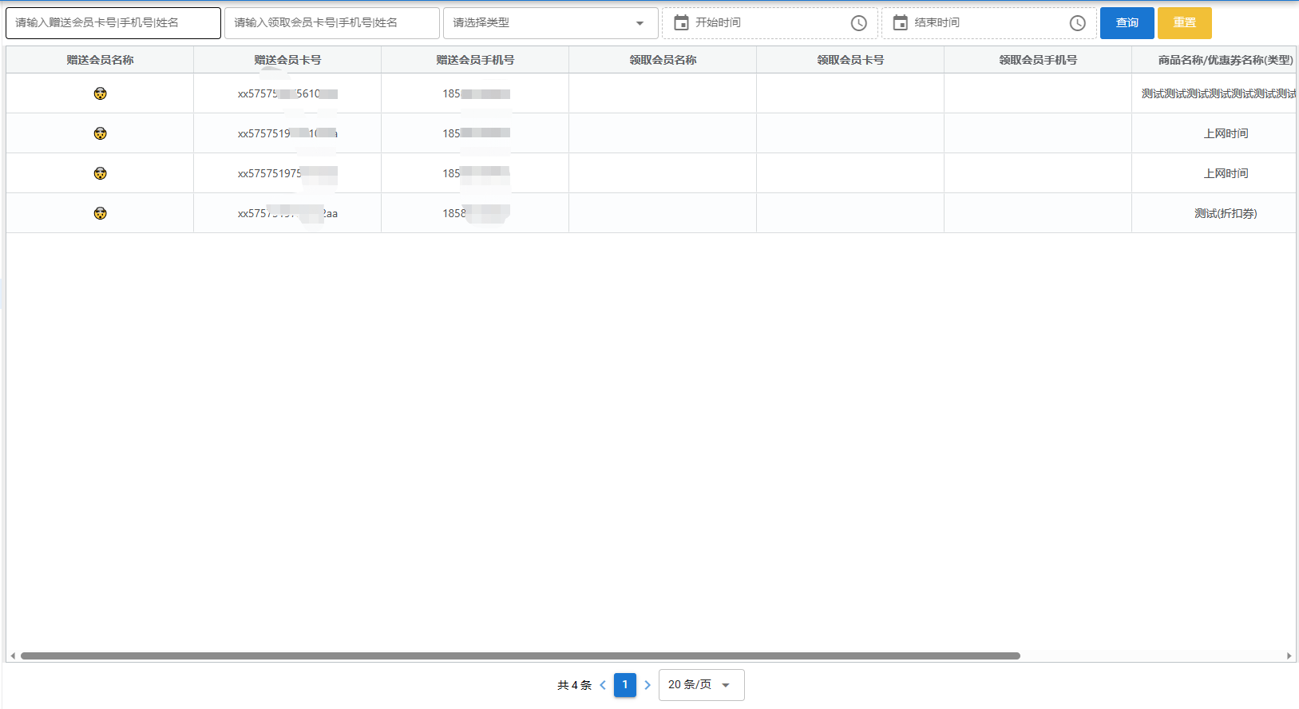Click the clock icon in the 结束时间 field
Screen dimensions: 1299x709
[x=1078, y=23]
